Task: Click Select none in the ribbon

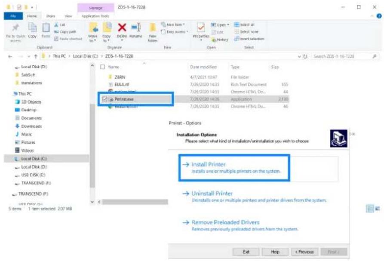Action: pyautogui.click(x=246, y=32)
